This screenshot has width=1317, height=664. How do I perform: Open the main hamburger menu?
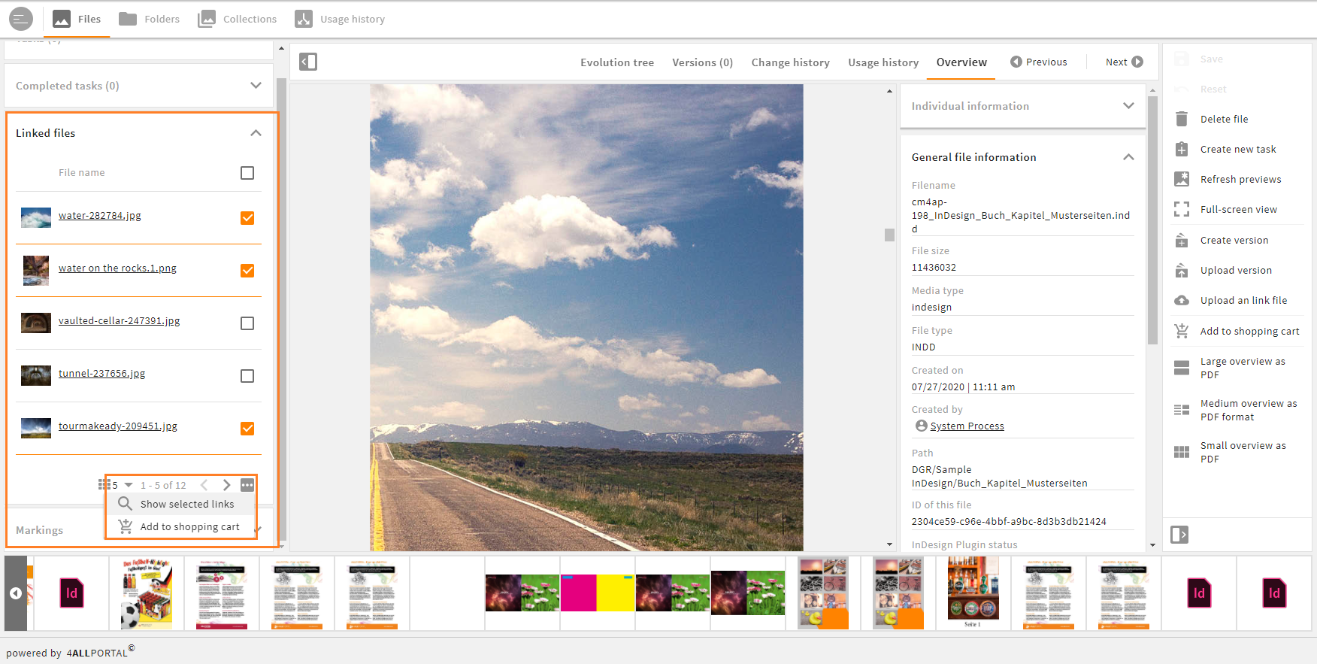click(20, 19)
